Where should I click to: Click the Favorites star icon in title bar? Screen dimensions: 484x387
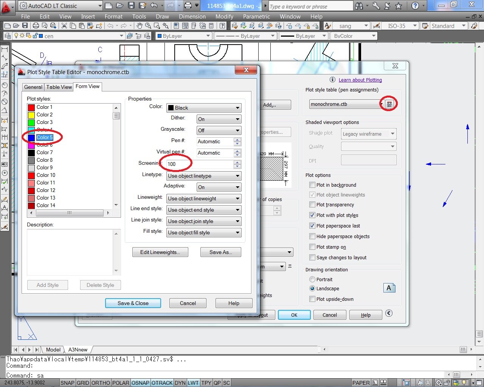pyautogui.click(x=399, y=6)
